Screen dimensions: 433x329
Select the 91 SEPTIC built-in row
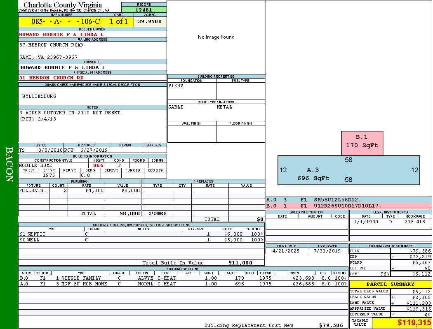[x=140, y=234]
